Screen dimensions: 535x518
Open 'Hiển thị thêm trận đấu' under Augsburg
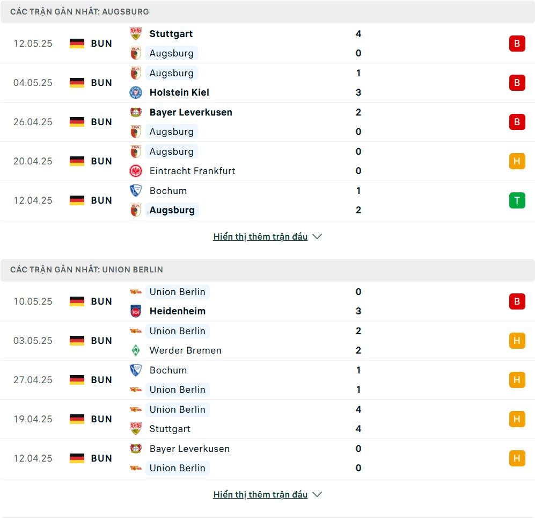click(x=260, y=236)
